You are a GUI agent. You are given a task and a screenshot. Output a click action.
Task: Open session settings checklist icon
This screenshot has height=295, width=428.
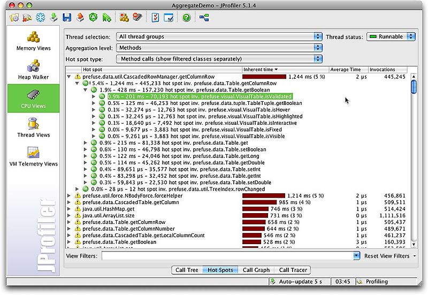click(155, 18)
